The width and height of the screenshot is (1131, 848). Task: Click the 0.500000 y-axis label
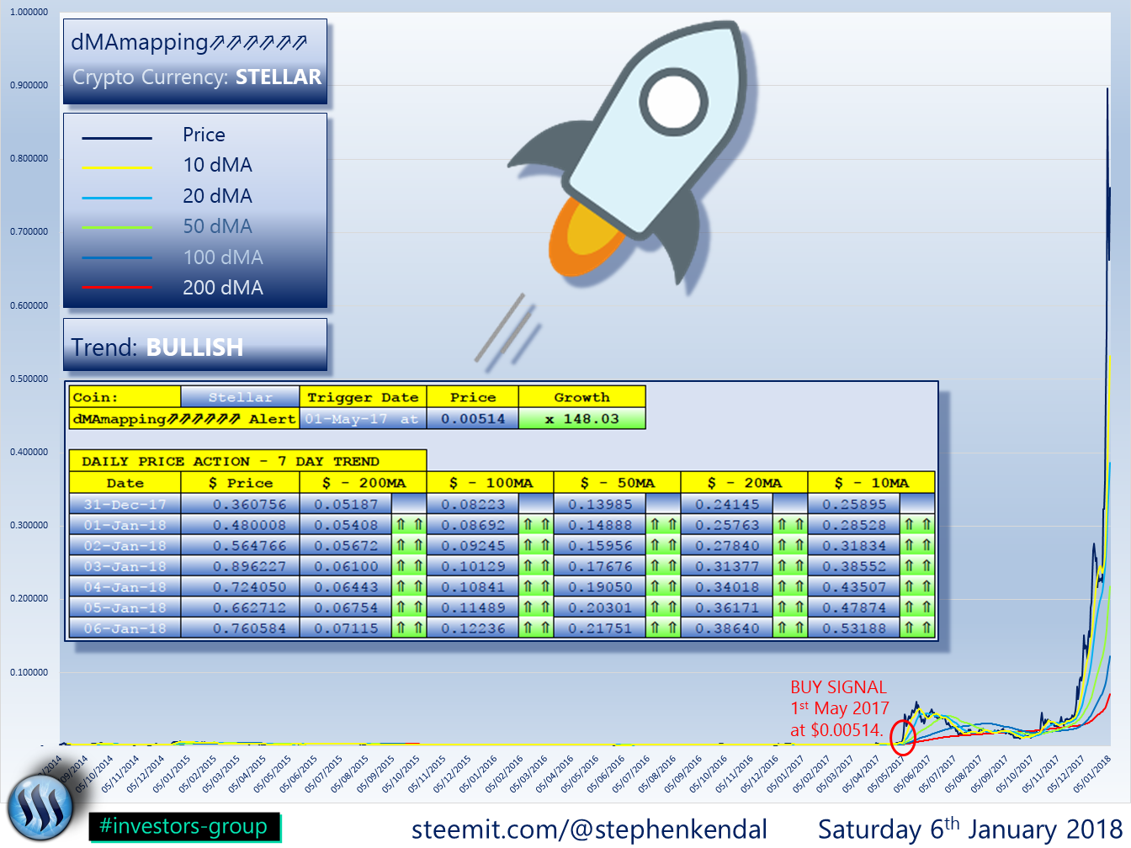(29, 379)
